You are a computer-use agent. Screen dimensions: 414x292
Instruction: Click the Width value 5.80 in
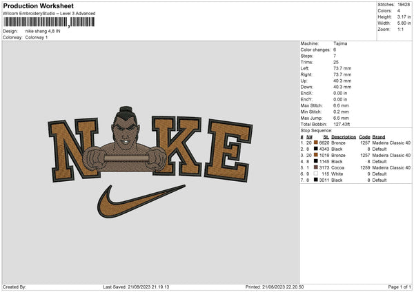(x=404, y=23)
